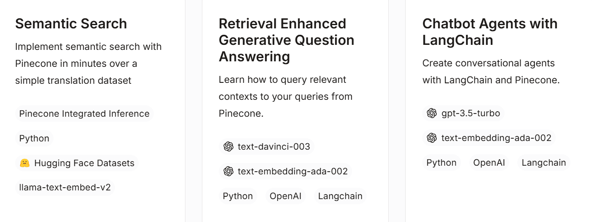Viewport: 592px width, 222px height.
Task: Open the Semantic Search example
Action: tap(71, 24)
